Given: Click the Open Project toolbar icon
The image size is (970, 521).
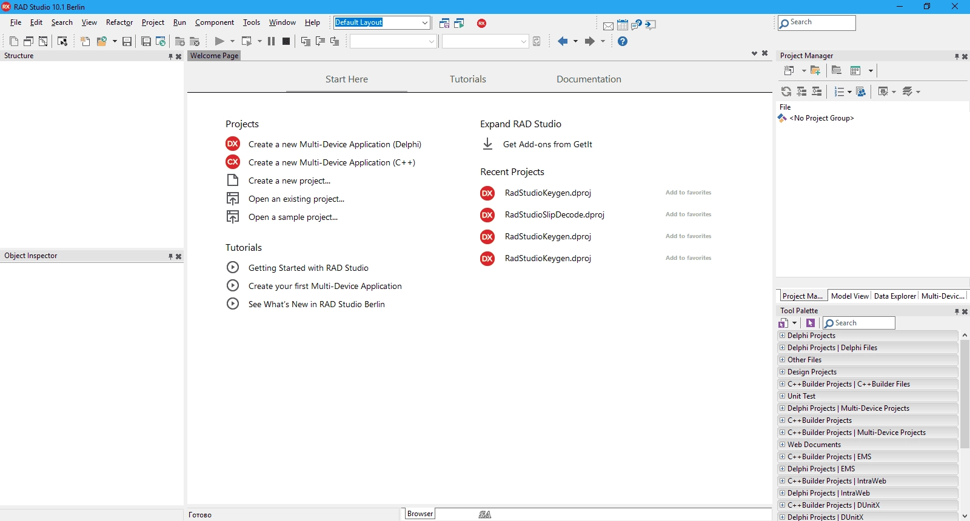Looking at the screenshot, I should pos(161,41).
